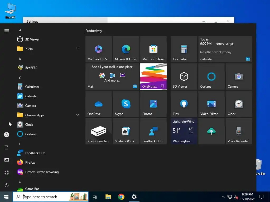Click the G letter header in app list
Viewport: 270px width, 202px height.
click(x=20, y=182)
